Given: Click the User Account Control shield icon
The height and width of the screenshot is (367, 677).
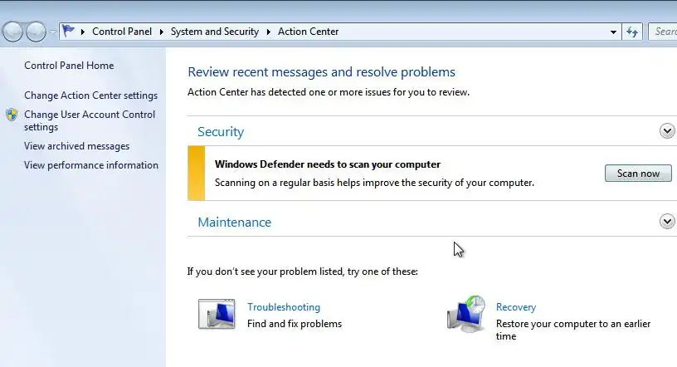Looking at the screenshot, I should (x=12, y=115).
